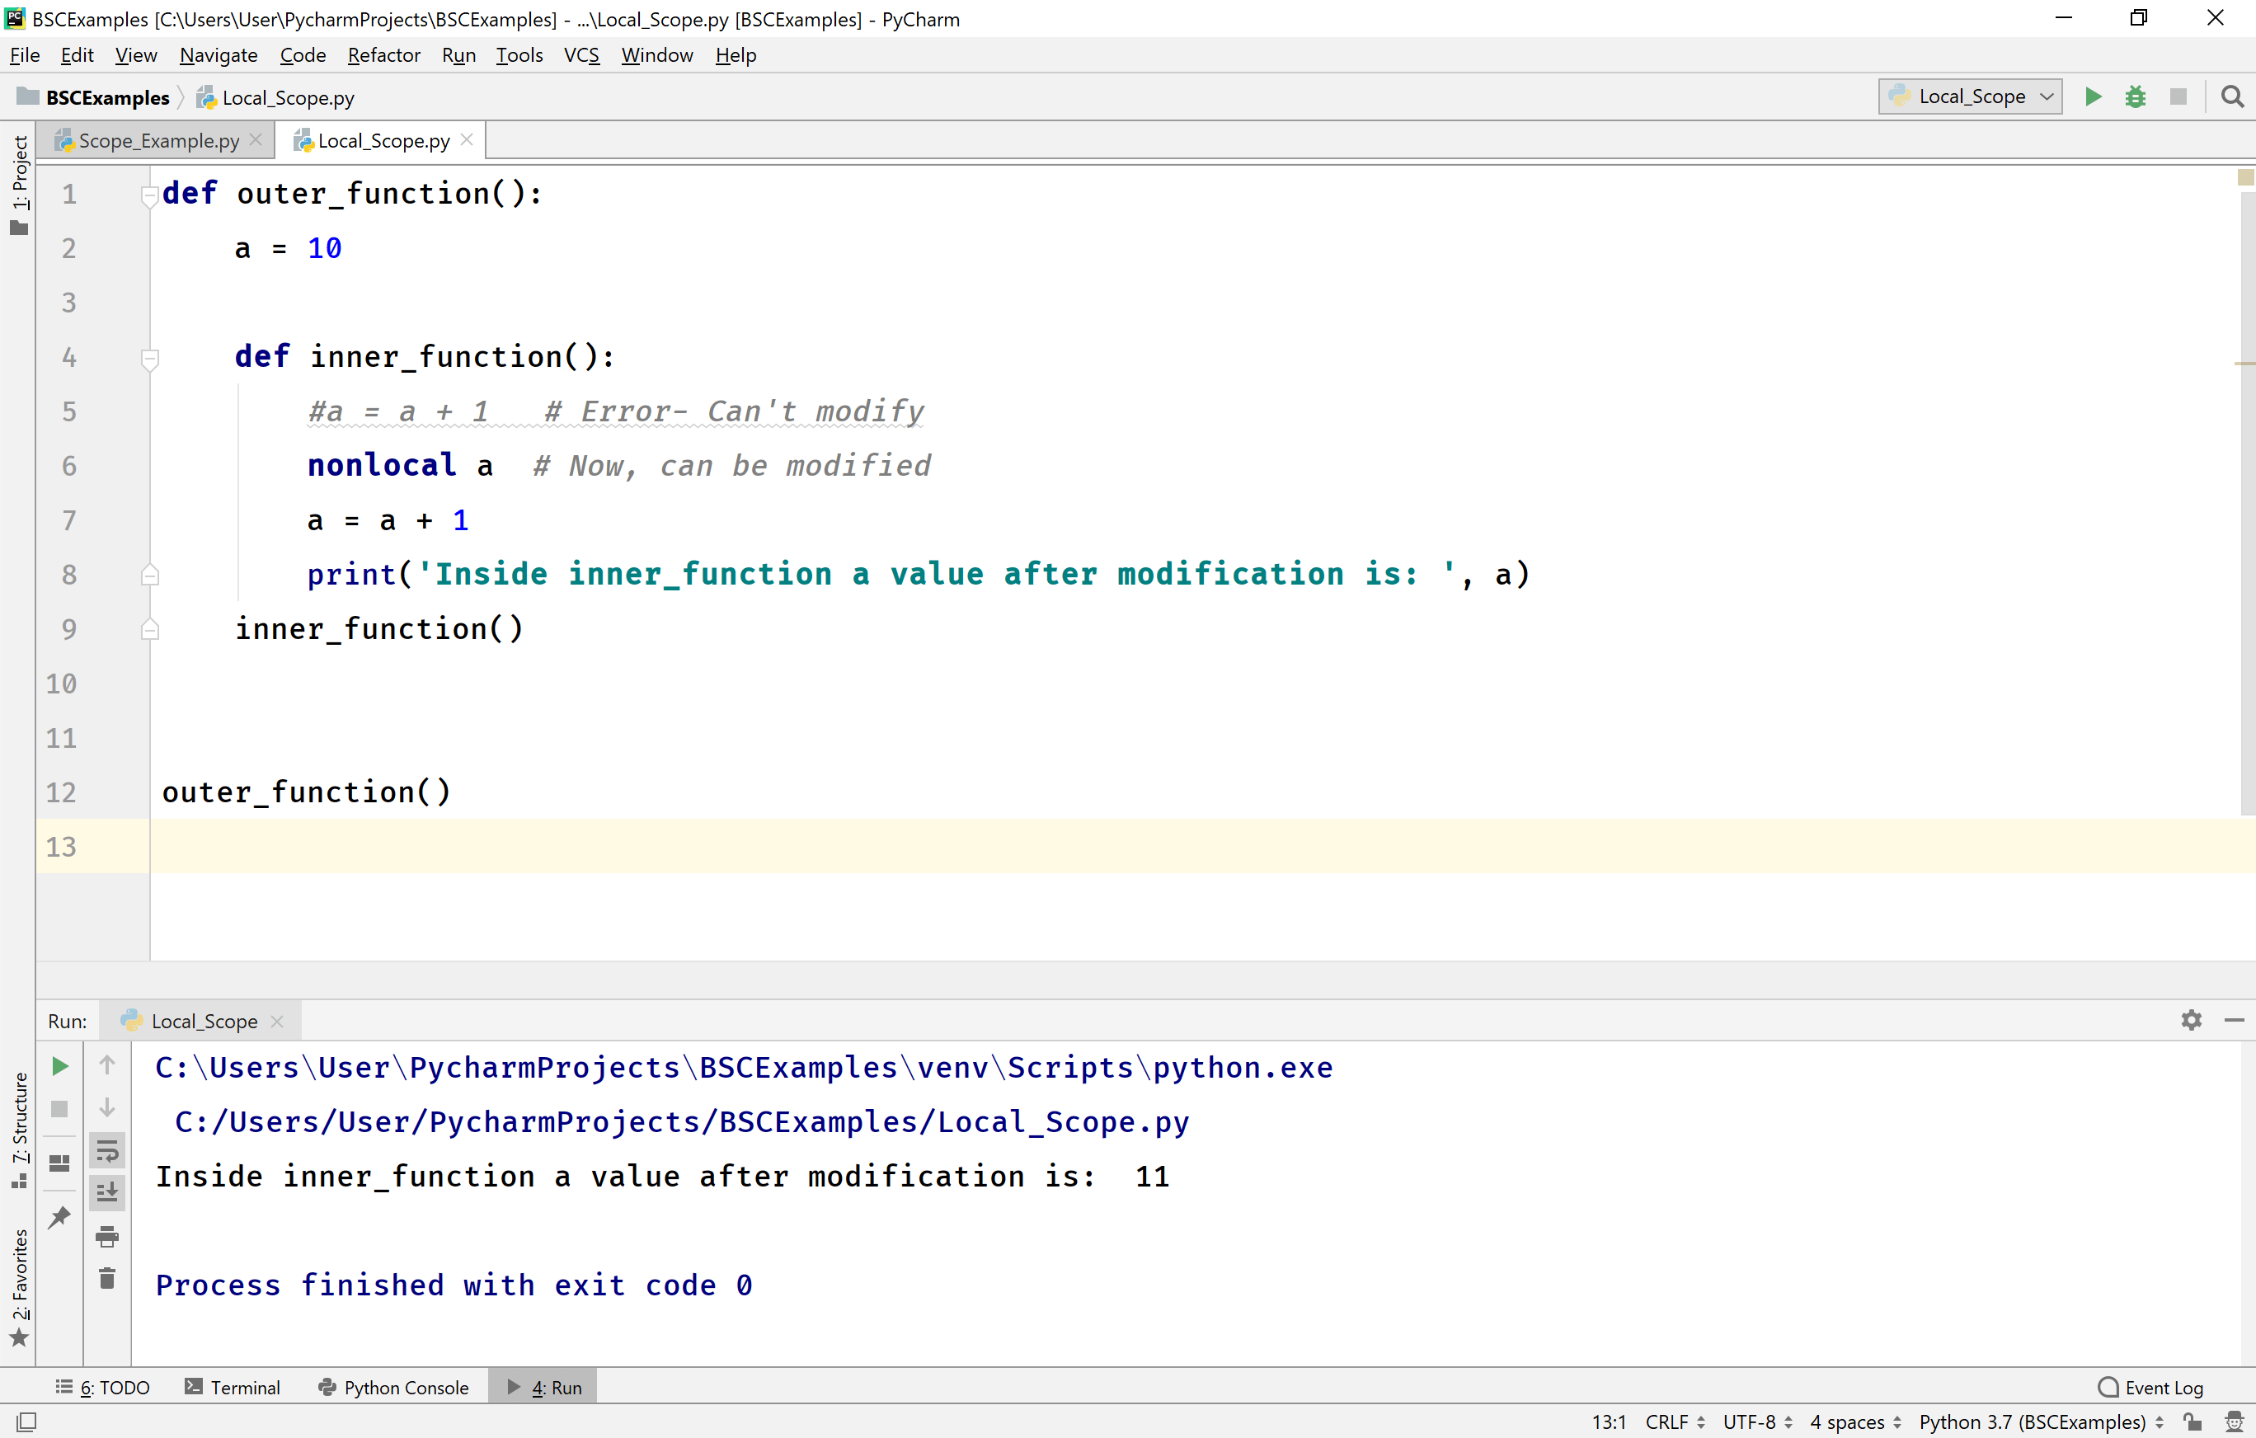The image size is (2256, 1438).
Task: Enable scroll-to-end in the console output
Action: click(108, 1192)
